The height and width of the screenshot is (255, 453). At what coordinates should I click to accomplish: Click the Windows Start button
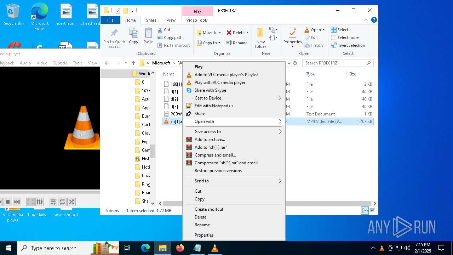tap(8, 248)
